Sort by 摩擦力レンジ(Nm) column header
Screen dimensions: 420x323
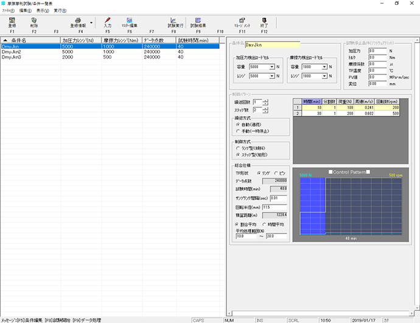[x=122, y=40]
